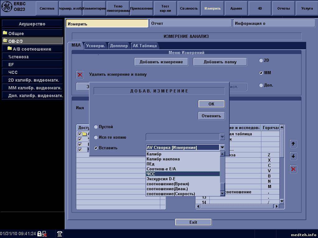This screenshot has width=318, height=238.
Task: Click OK in the add measurement dialog
Action: 211,104
